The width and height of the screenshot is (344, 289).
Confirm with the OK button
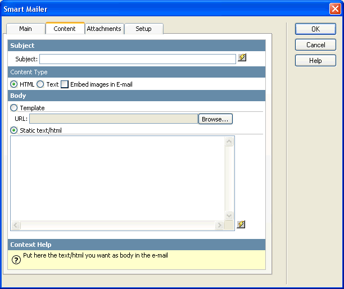point(315,29)
